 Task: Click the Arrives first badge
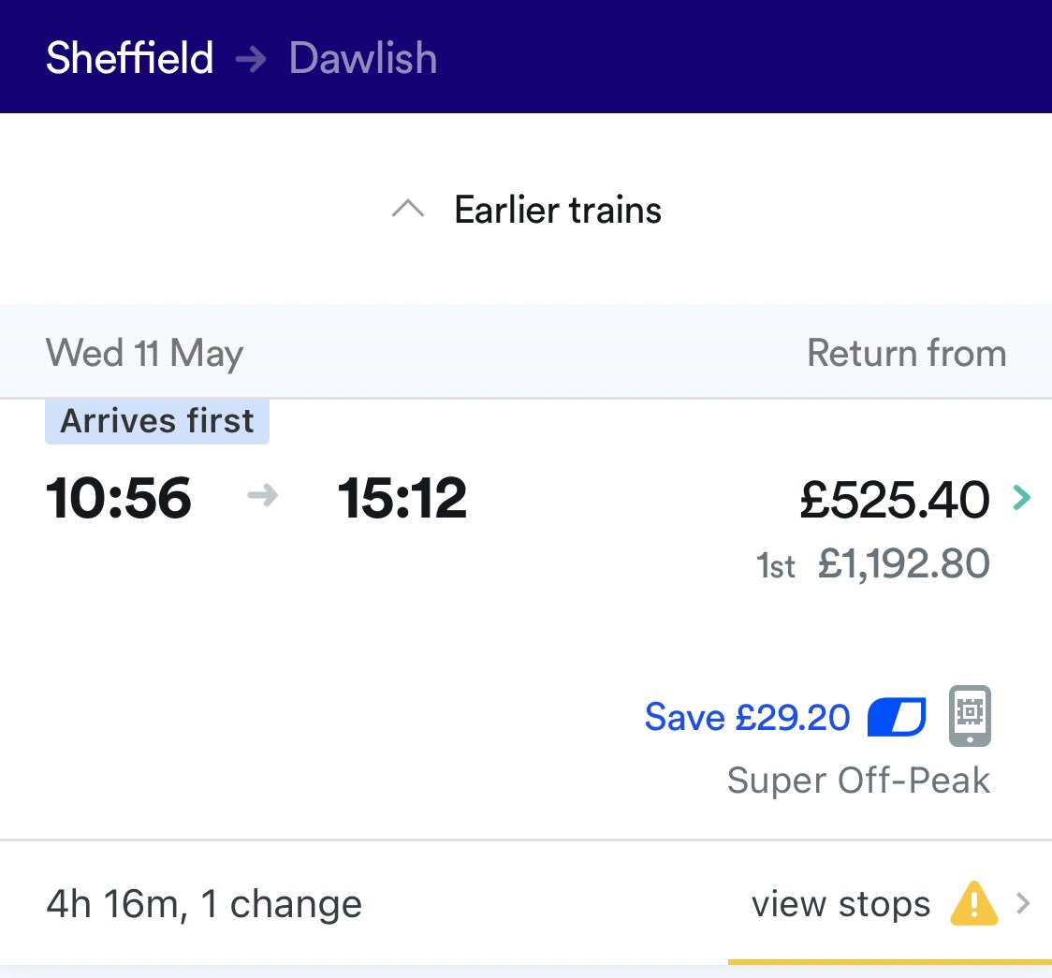[157, 421]
